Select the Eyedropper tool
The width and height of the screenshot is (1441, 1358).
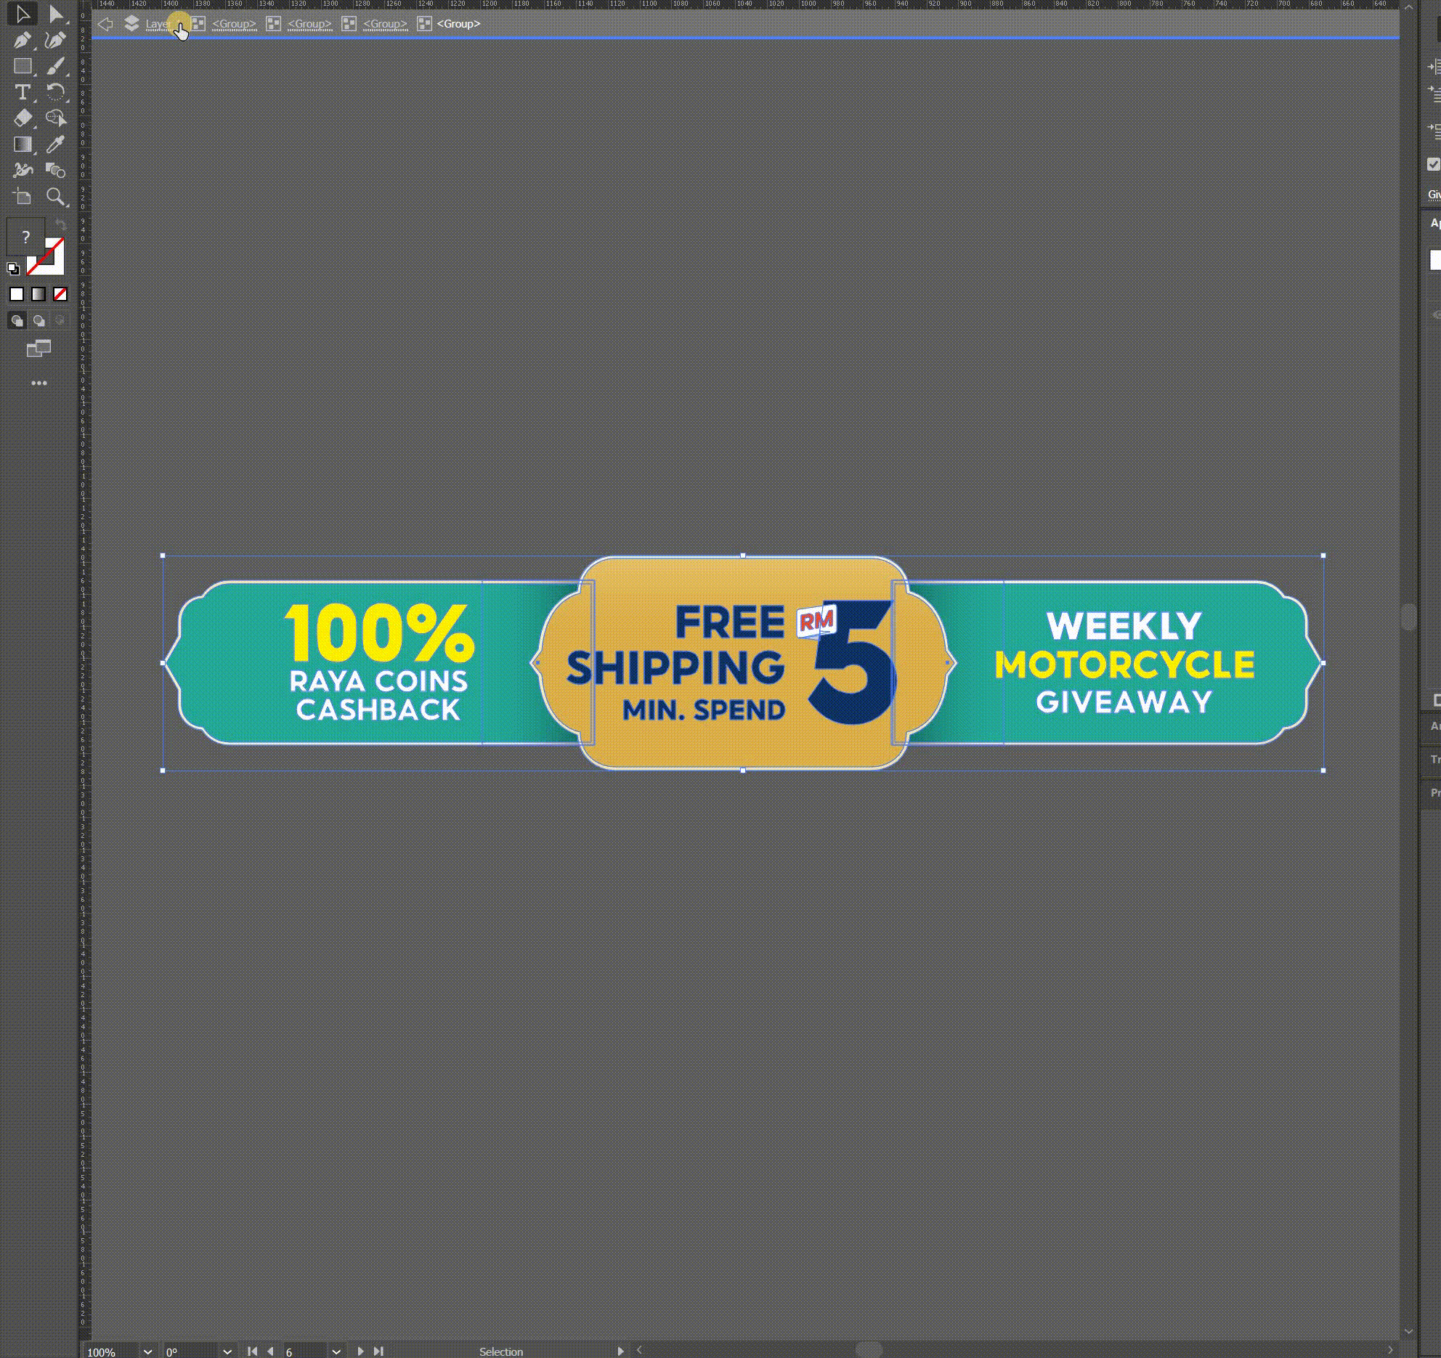[x=56, y=144]
